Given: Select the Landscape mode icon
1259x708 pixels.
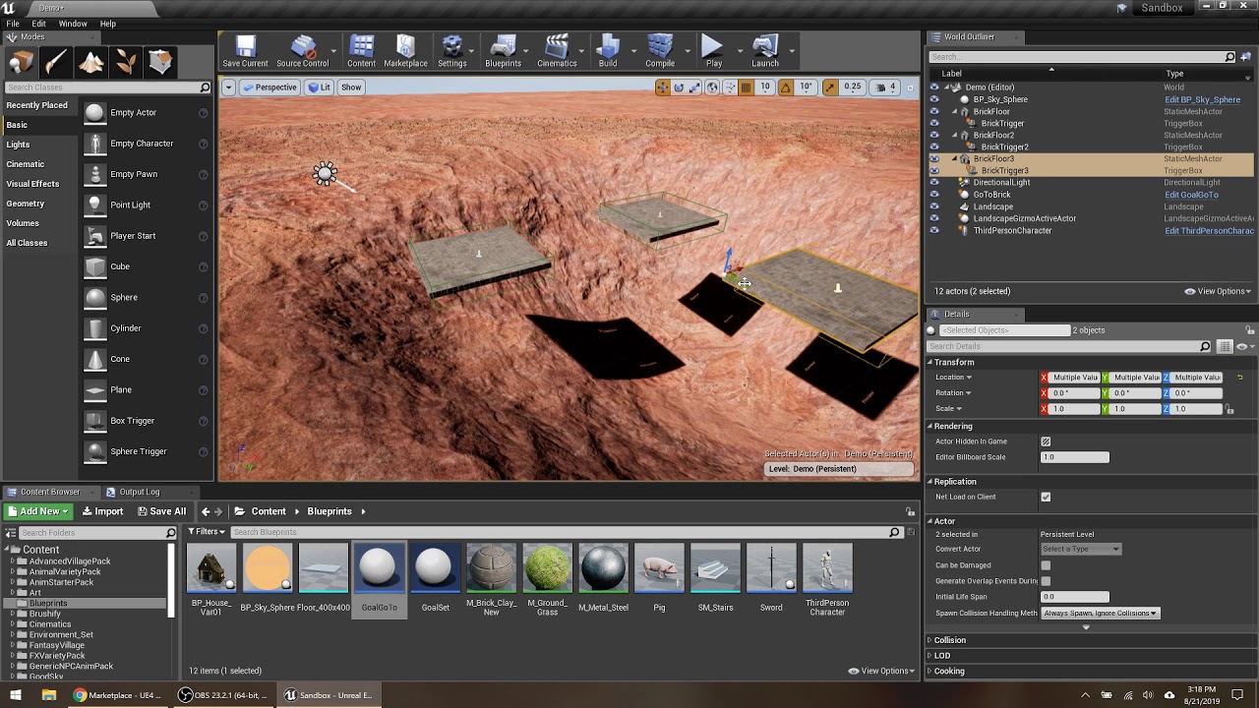Looking at the screenshot, I should tap(91, 63).
